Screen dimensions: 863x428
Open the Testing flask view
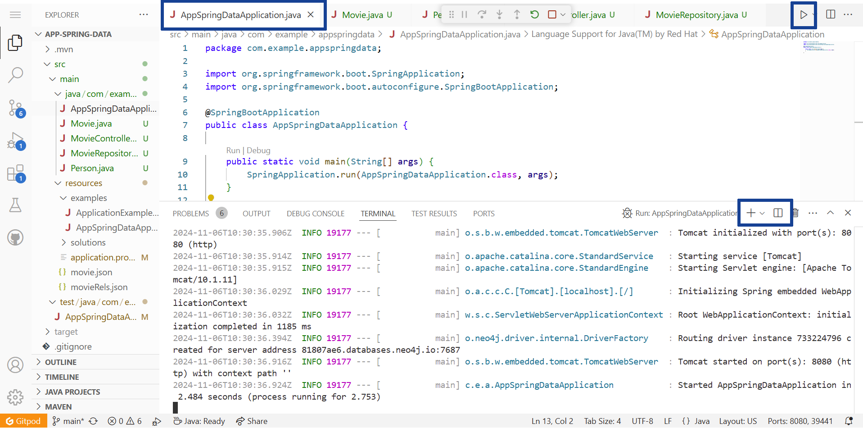point(15,205)
